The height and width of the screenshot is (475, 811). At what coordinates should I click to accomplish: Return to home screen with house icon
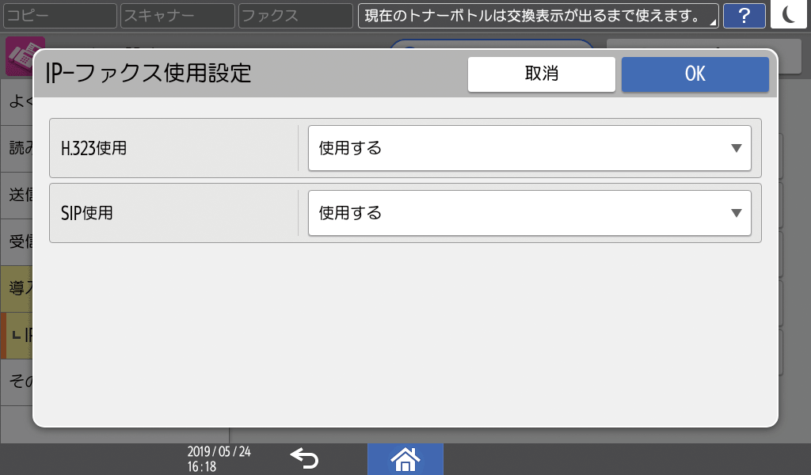pos(405,459)
